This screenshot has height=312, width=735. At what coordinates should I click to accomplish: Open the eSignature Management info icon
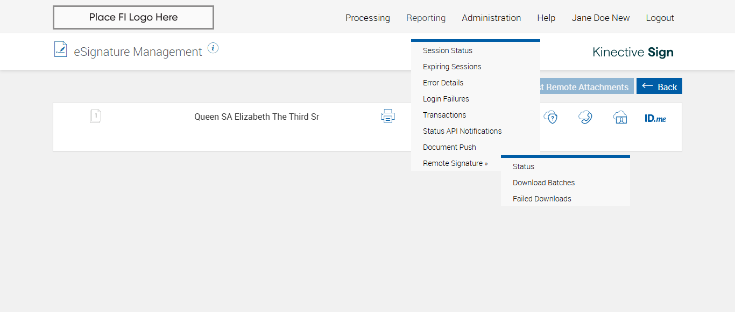tap(213, 48)
